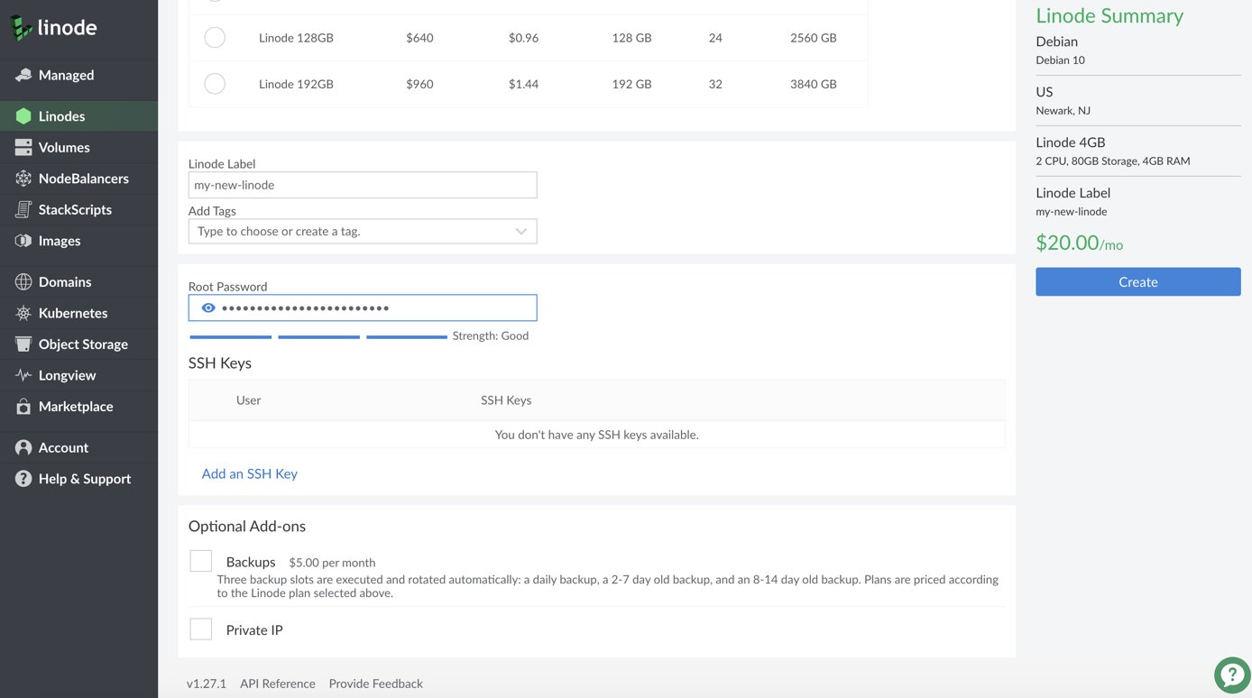Enable the Backups add-on
1252x698 pixels.
[x=200, y=560]
